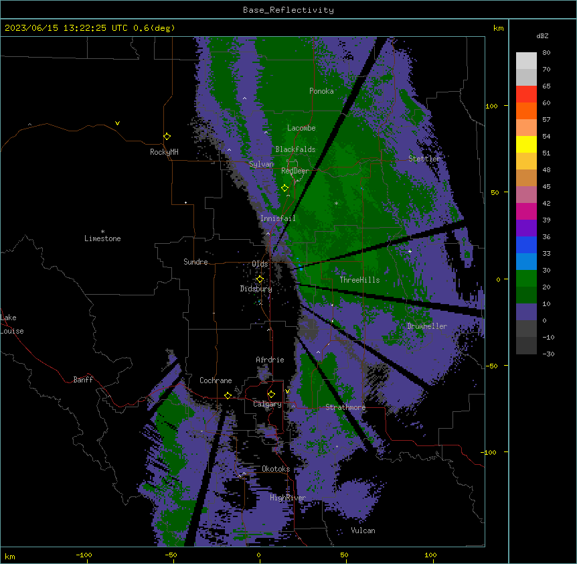The width and height of the screenshot is (577, 564).
Task: Click the yellow marker south of RedDeer
Action: click(x=284, y=188)
